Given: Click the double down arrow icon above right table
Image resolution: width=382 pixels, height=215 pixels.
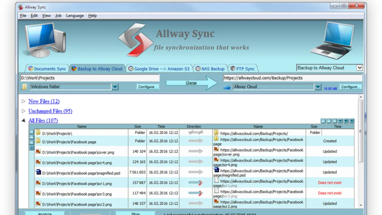Looking at the screenshot, I should 346,121.
